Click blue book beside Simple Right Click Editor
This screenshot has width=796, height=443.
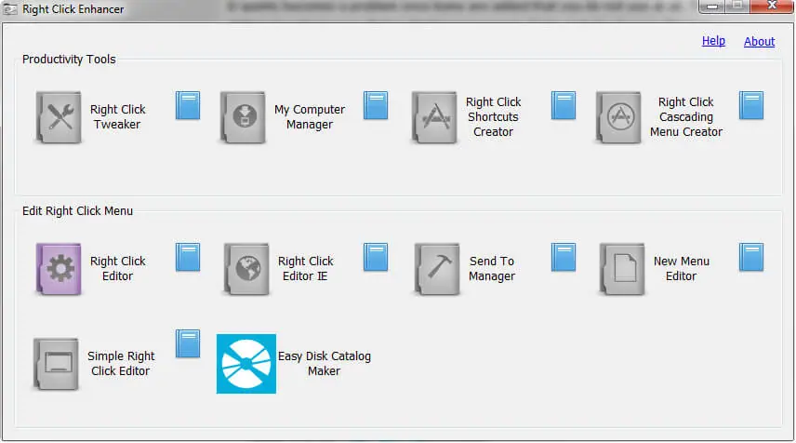coord(188,343)
